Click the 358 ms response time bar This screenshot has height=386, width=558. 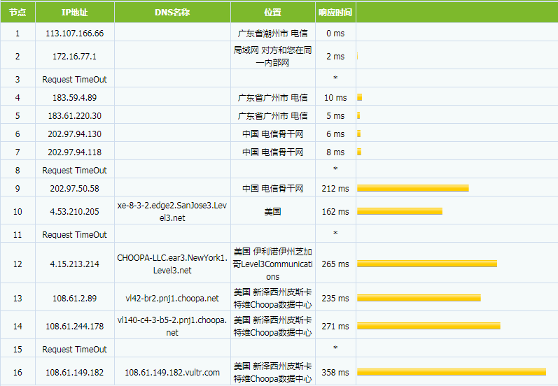click(x=451, y=372)
